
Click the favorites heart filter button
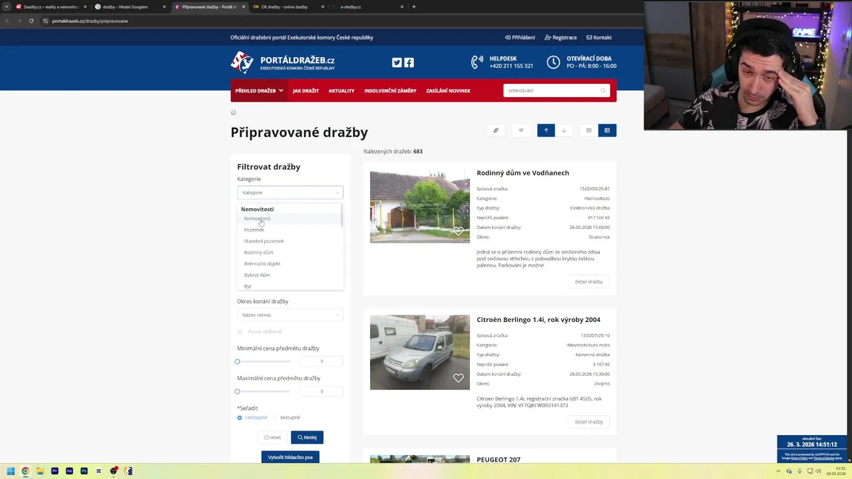(x=521, y=130)
